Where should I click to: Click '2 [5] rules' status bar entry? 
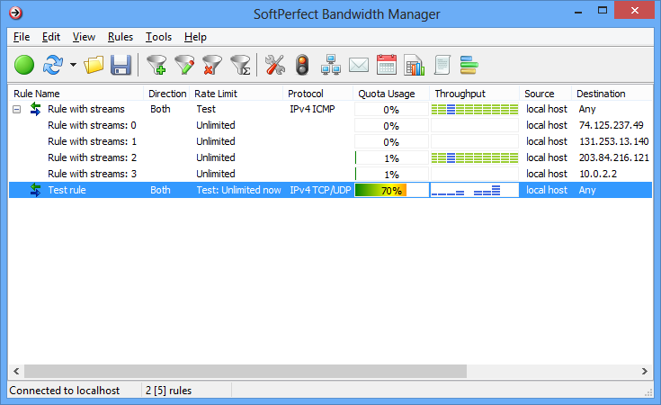pos(169,391)
